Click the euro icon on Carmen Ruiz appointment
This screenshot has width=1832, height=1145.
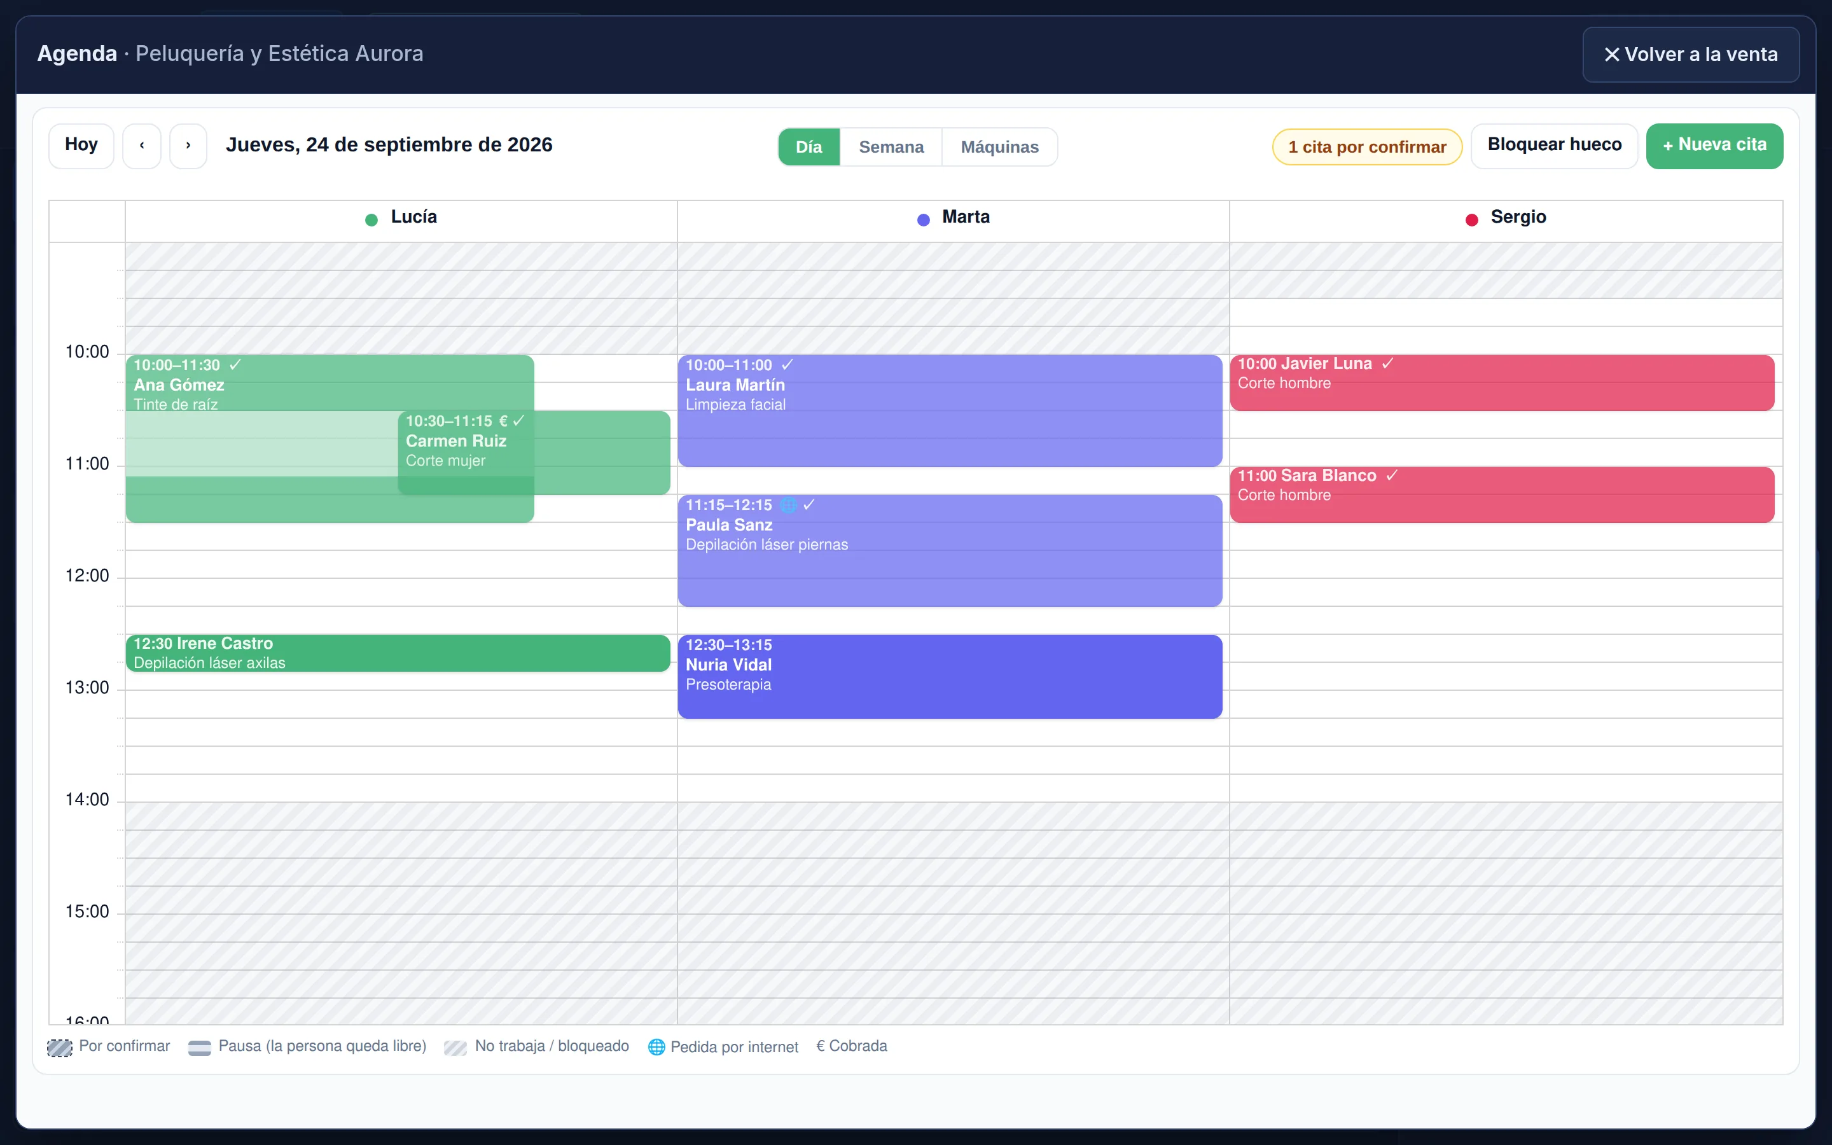503,421
